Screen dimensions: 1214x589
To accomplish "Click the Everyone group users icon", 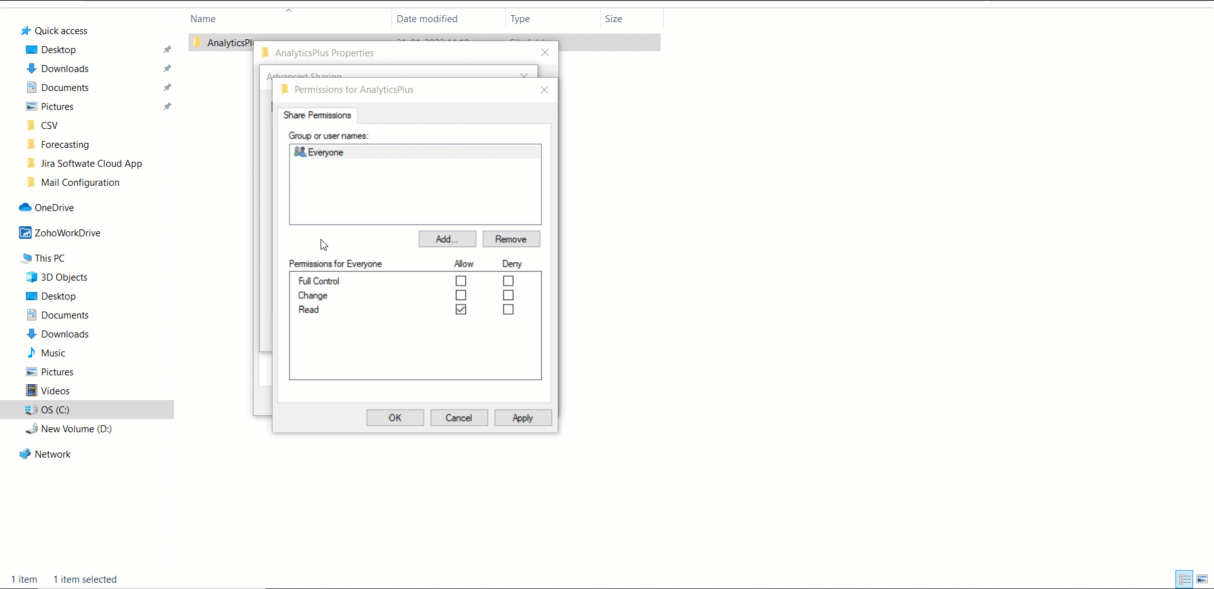I will tap(300, 152).
